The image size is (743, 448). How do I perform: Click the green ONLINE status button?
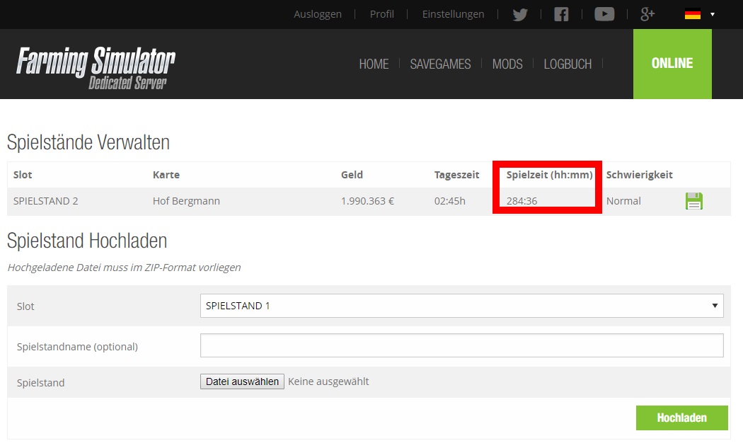point(672,64)
